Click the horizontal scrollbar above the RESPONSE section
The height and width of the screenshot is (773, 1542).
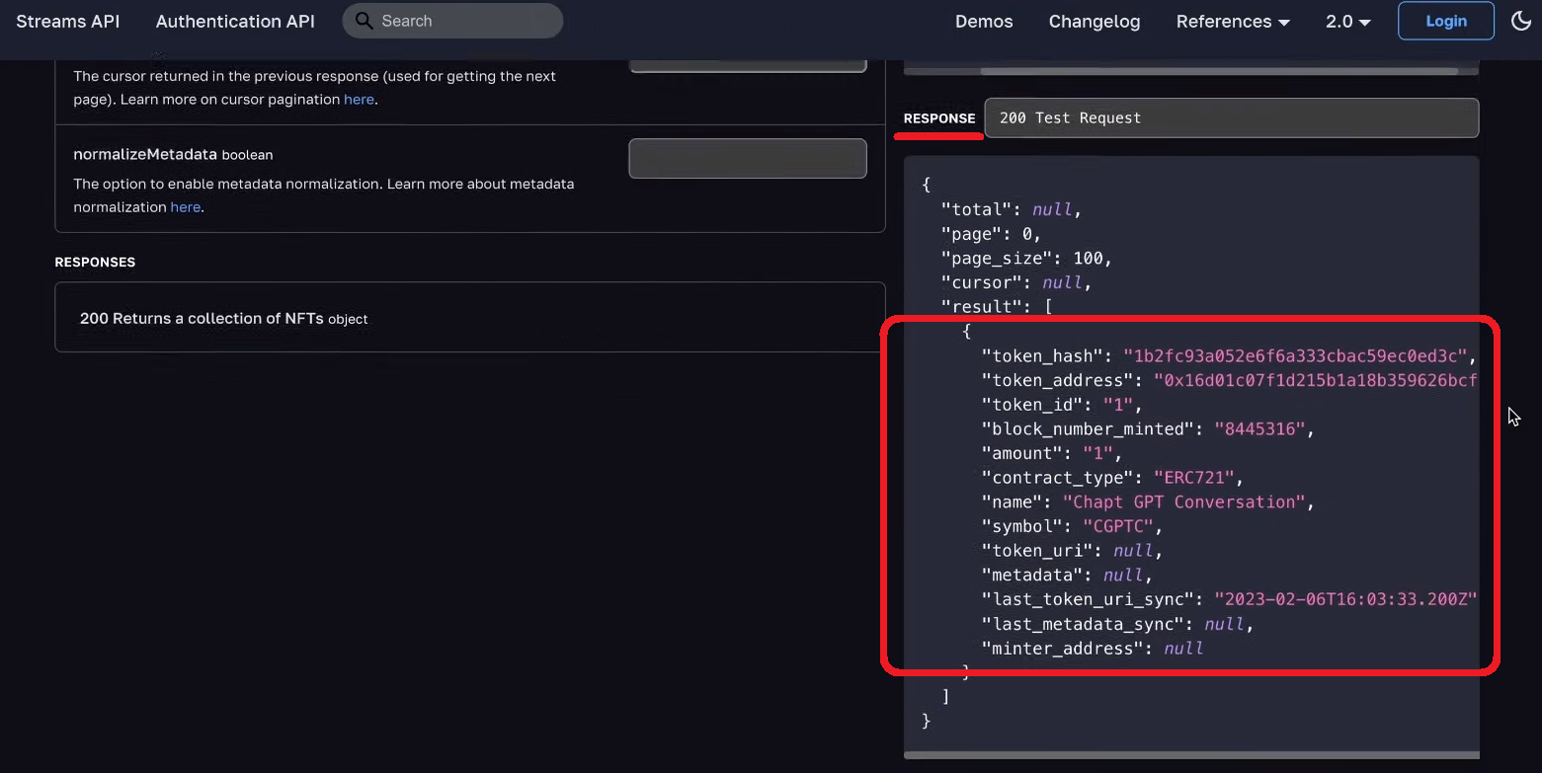pos(1218,71)
